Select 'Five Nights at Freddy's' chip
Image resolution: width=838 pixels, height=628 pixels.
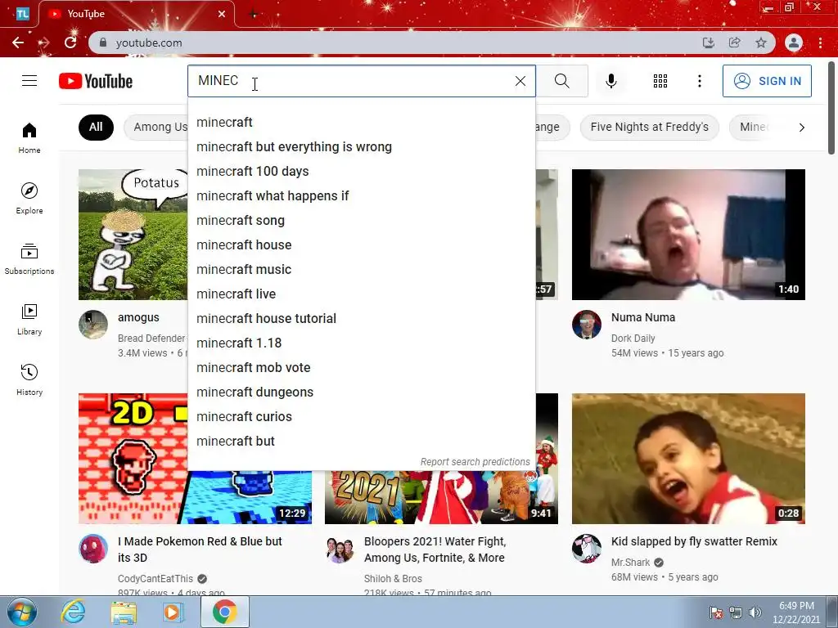pyautogui.click(x=649, y=127)
